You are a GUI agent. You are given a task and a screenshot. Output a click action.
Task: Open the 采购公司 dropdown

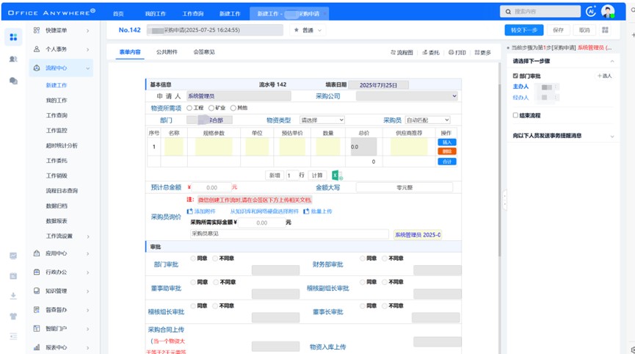click(407, 96)
